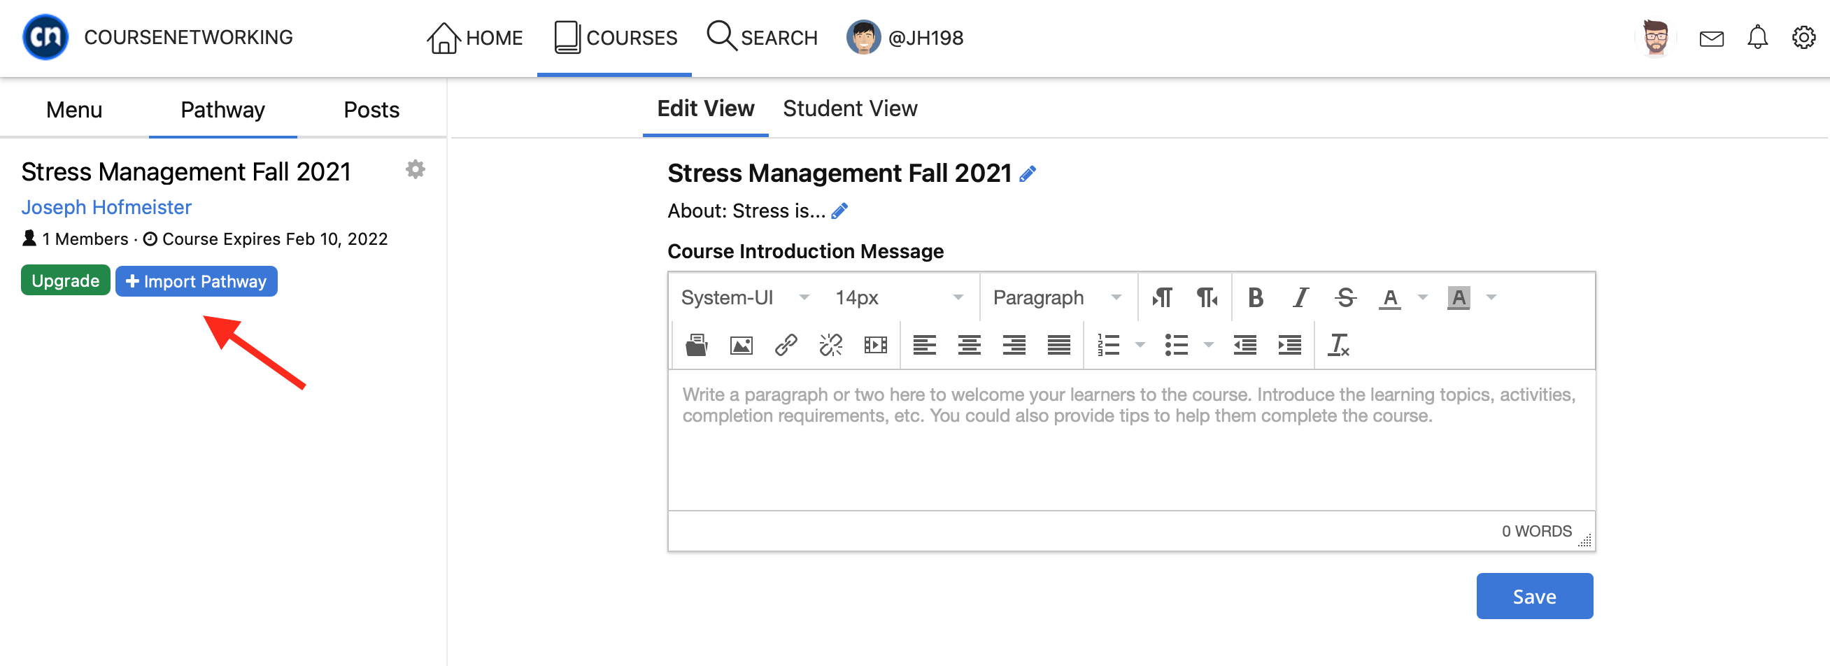The height and width of the screenshot is (666, 1830).
Task: Open course settings gear beside course title
Action: [415, 169]
